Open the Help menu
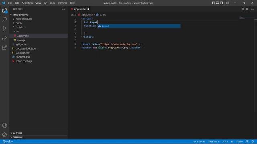 [72, 3]
